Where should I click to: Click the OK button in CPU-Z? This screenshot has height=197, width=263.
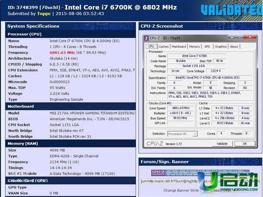pyautogui.click(x=245, y=144)
